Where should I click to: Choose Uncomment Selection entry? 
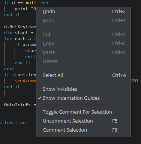[x=83, y=121]
